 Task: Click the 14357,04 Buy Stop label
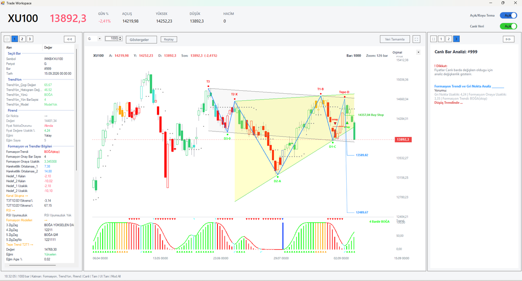click(x=371, y=115)
